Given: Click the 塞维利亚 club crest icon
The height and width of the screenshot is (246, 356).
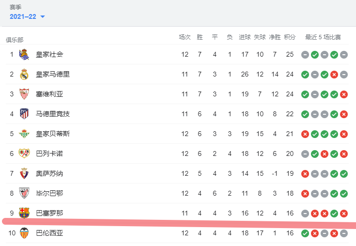Looking at the screenshot, I should click(x=24, y=94).
